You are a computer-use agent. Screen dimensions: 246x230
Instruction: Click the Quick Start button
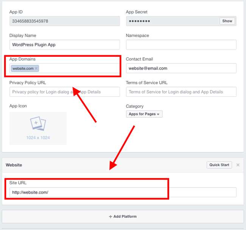point(219,165)
